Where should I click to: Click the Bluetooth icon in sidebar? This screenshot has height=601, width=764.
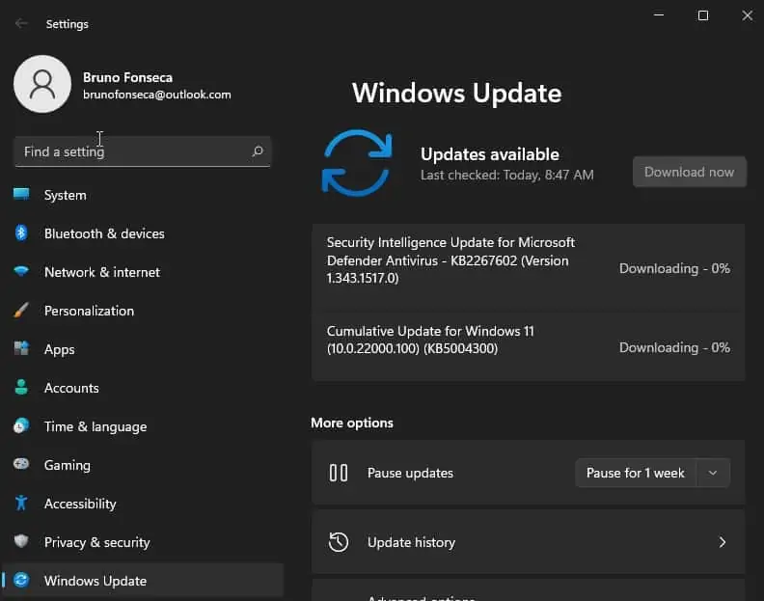tap(21, 233)
